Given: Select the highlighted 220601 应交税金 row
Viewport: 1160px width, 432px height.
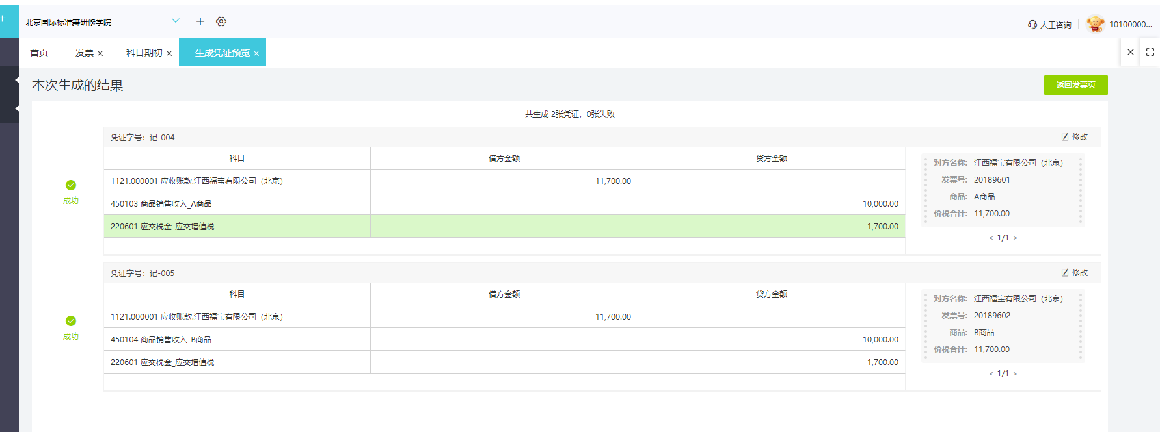Looking at the screenshot, I should click(x=504, y=226).
